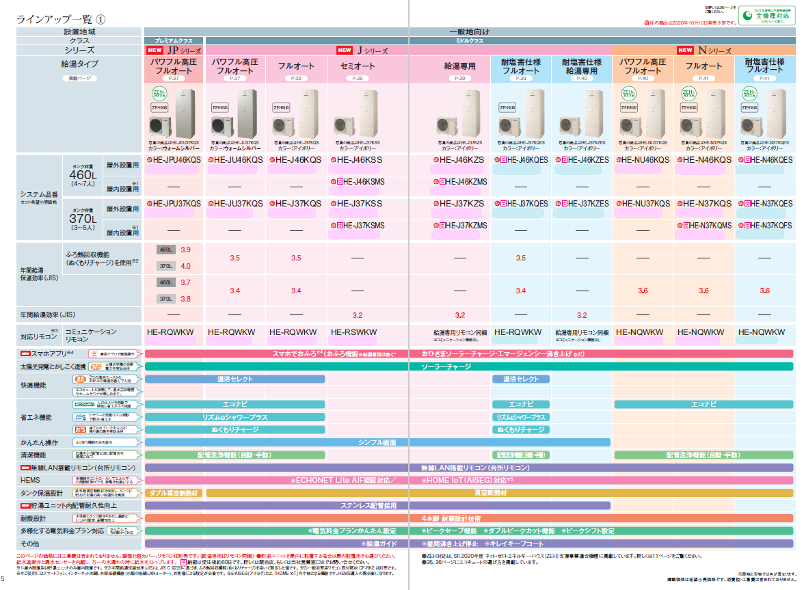Screen dimensions: 804x590
Task: Click model cell HE-N37KQMS
Action: pyautogui.click(x=704, y=226)
